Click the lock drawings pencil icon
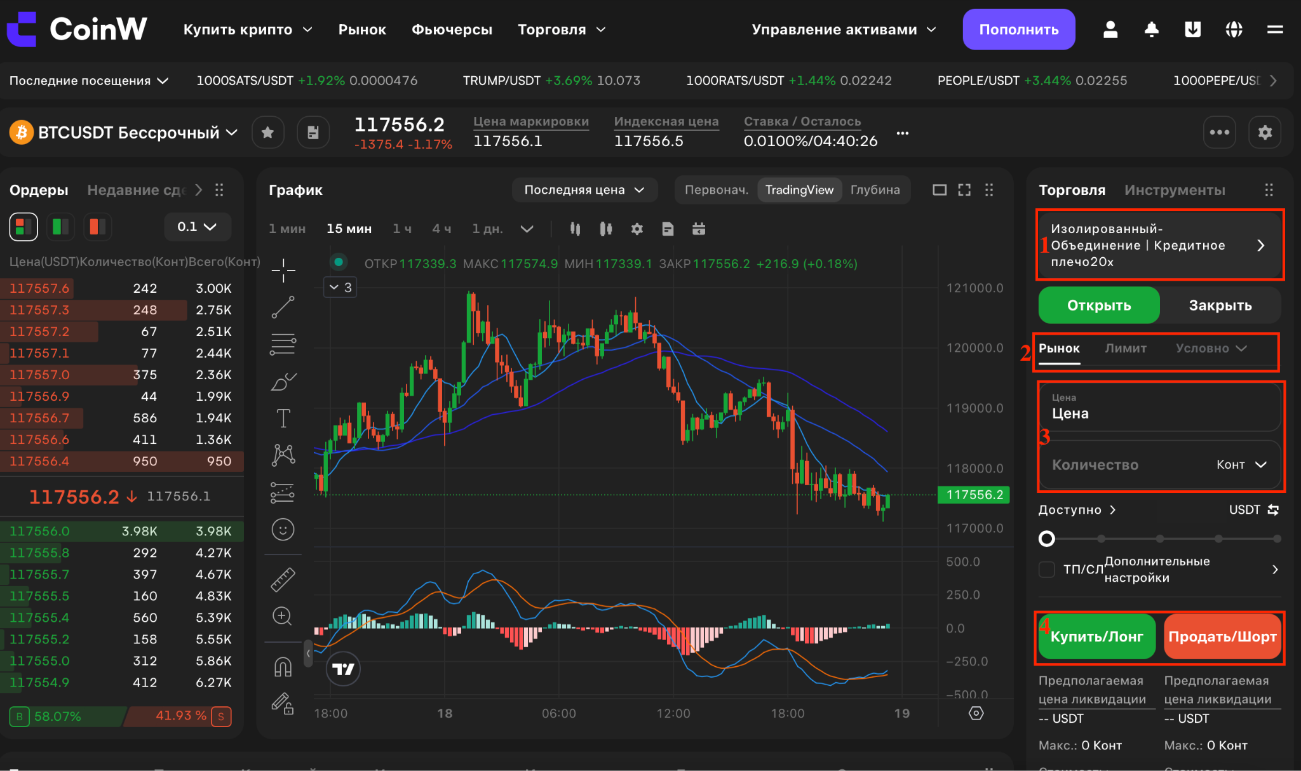 (283, 704)
